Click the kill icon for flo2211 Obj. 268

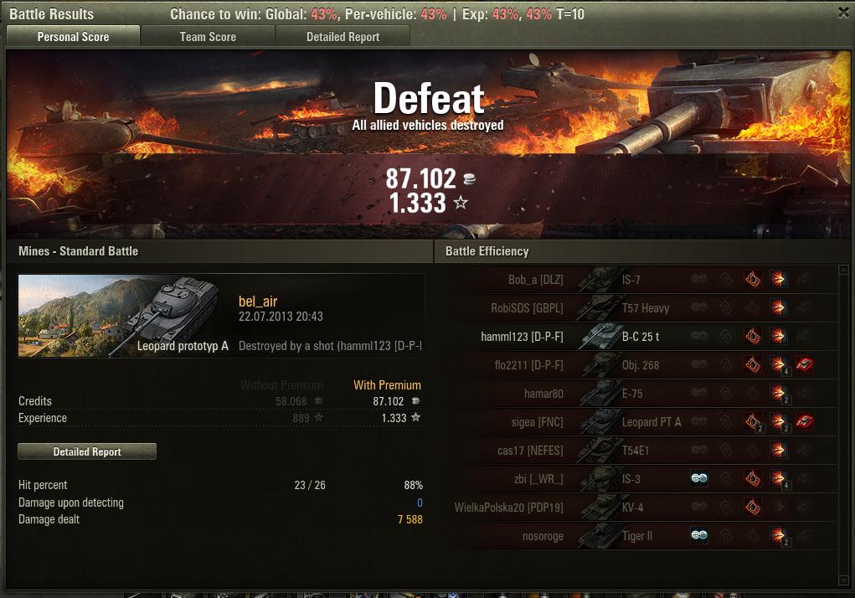[x=804, y=364]
